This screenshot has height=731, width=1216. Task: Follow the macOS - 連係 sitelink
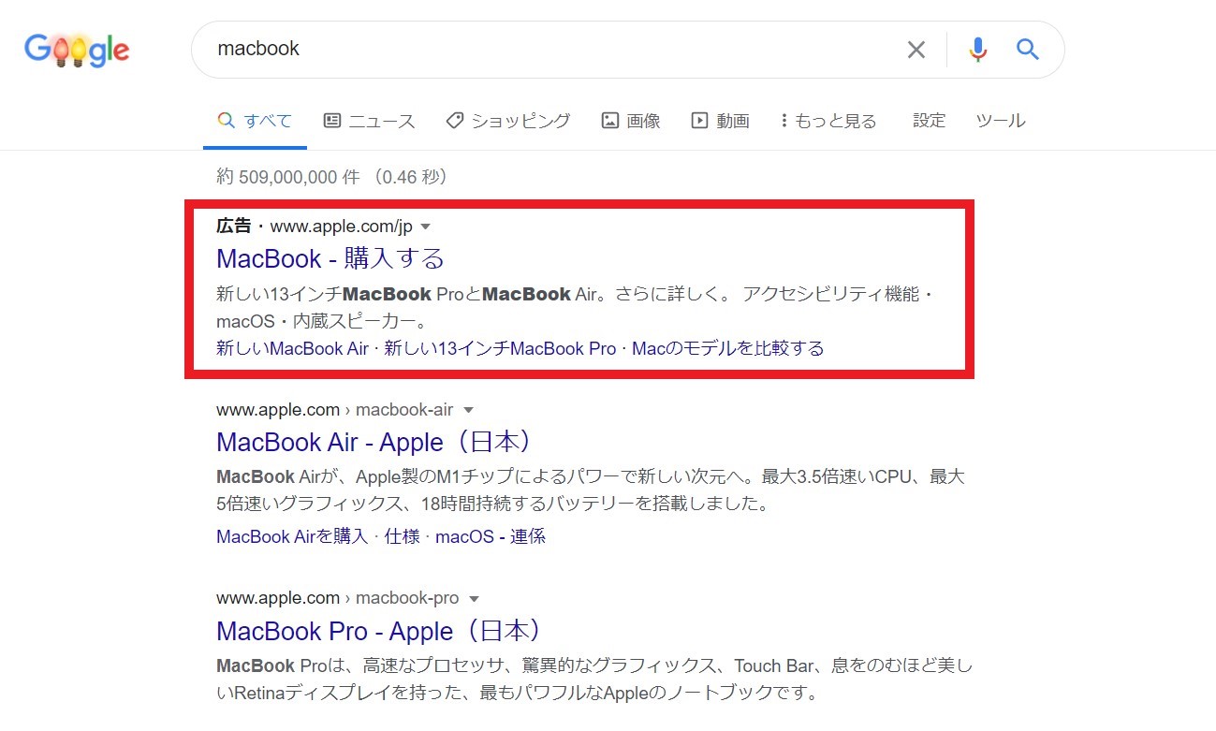491,537
